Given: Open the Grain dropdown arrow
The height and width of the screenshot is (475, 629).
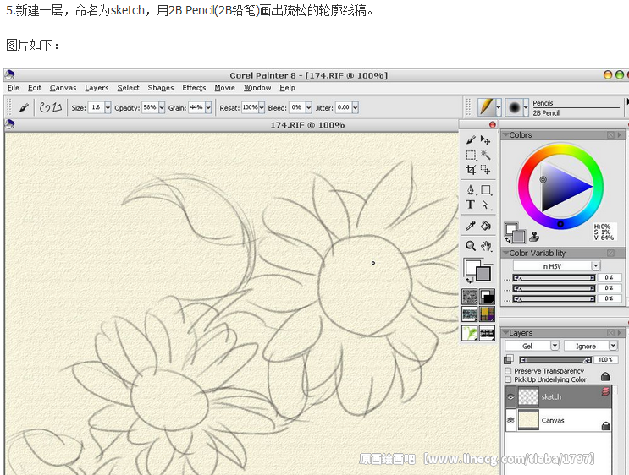Looking at the screenshot, I should 208,107.
